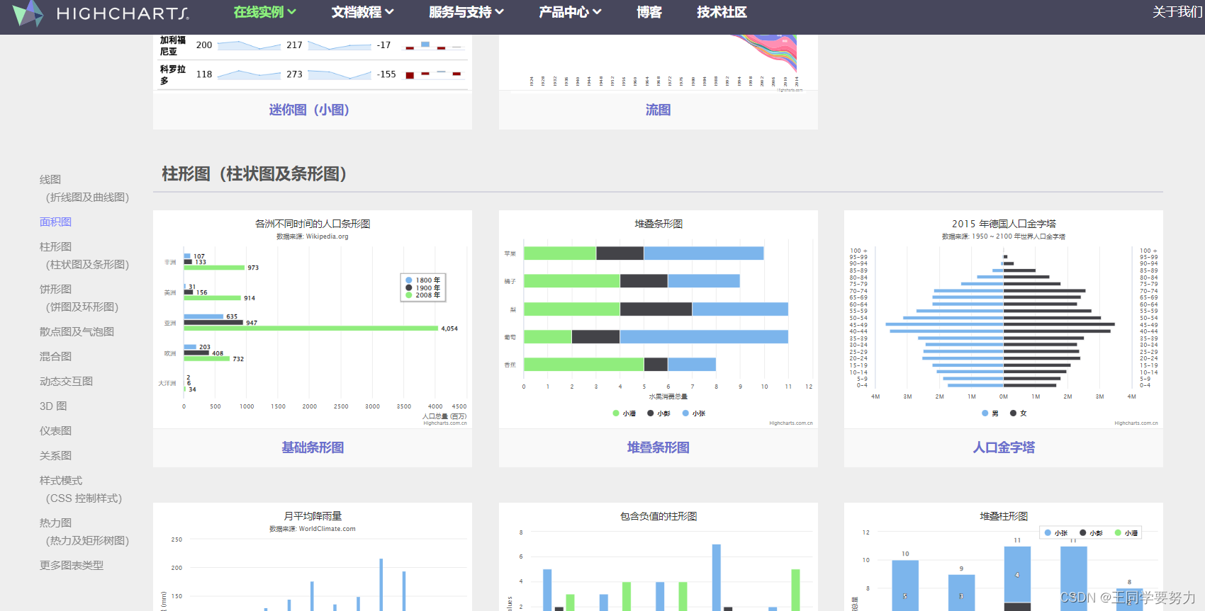Open the 人口金字塔 demo link
The image size is (1205, 611).
1004,447
